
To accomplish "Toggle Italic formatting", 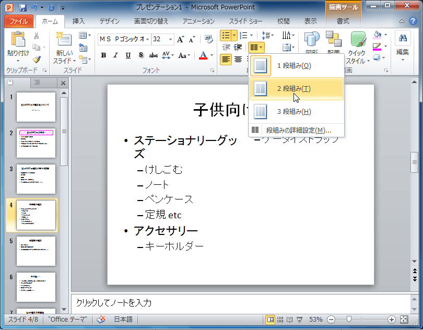I will pos(115,55).
